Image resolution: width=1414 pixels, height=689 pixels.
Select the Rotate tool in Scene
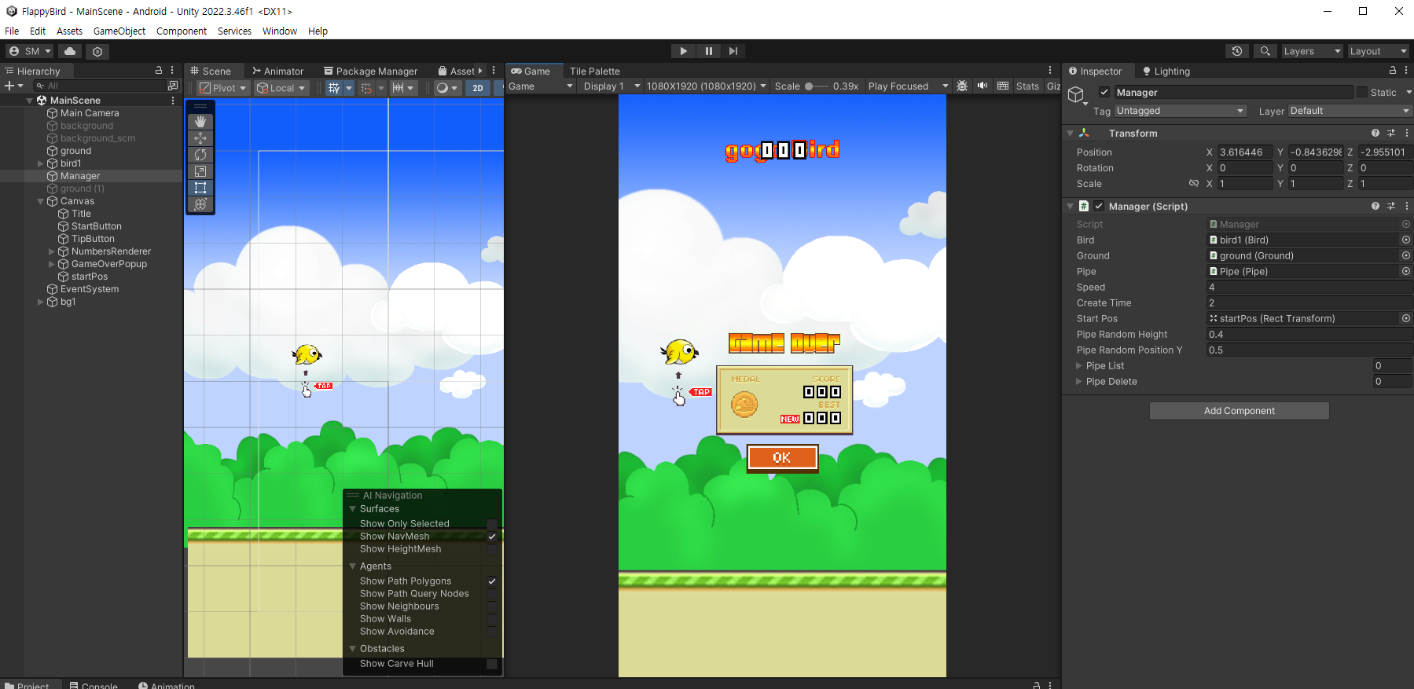tap(200, 155)
